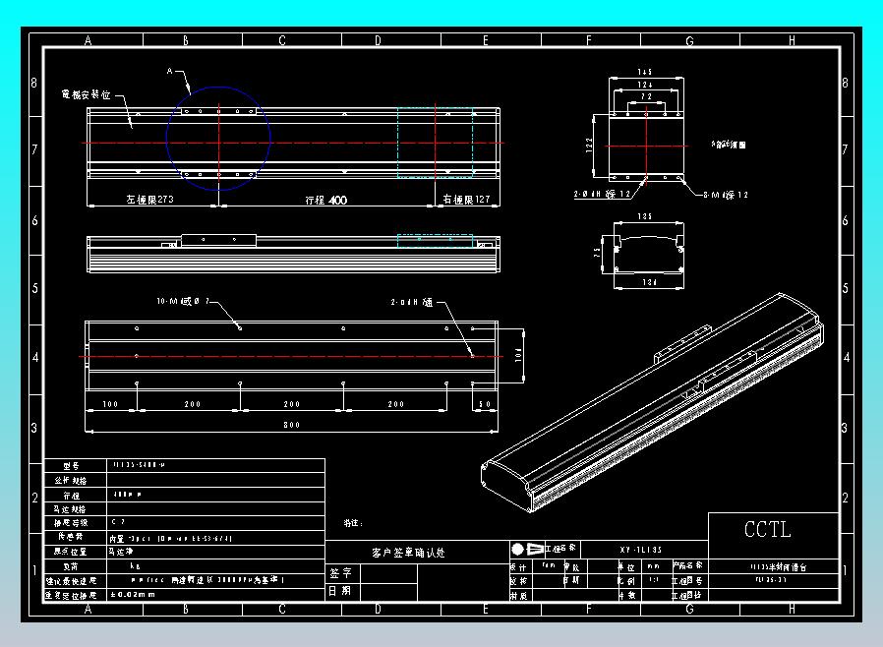
Task: Click the 左極限273 dimension label
Action: [149, 200]
